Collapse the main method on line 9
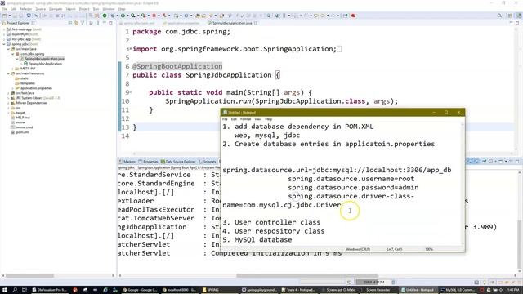The height and width of the screenshot is (294, 523). [131, 92]
